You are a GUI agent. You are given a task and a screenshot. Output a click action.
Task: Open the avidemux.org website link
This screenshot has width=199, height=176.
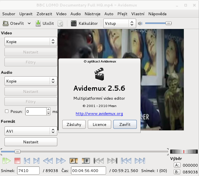pyautogui.click(x=99, y=113)
